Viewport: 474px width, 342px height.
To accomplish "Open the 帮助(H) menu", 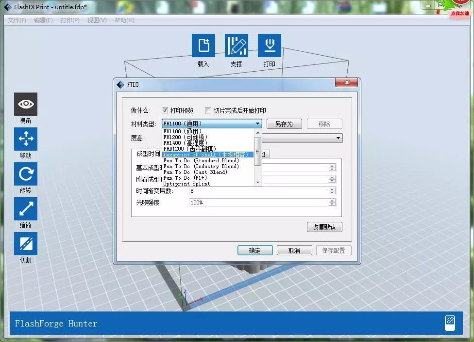I will (x=124, y=20).
